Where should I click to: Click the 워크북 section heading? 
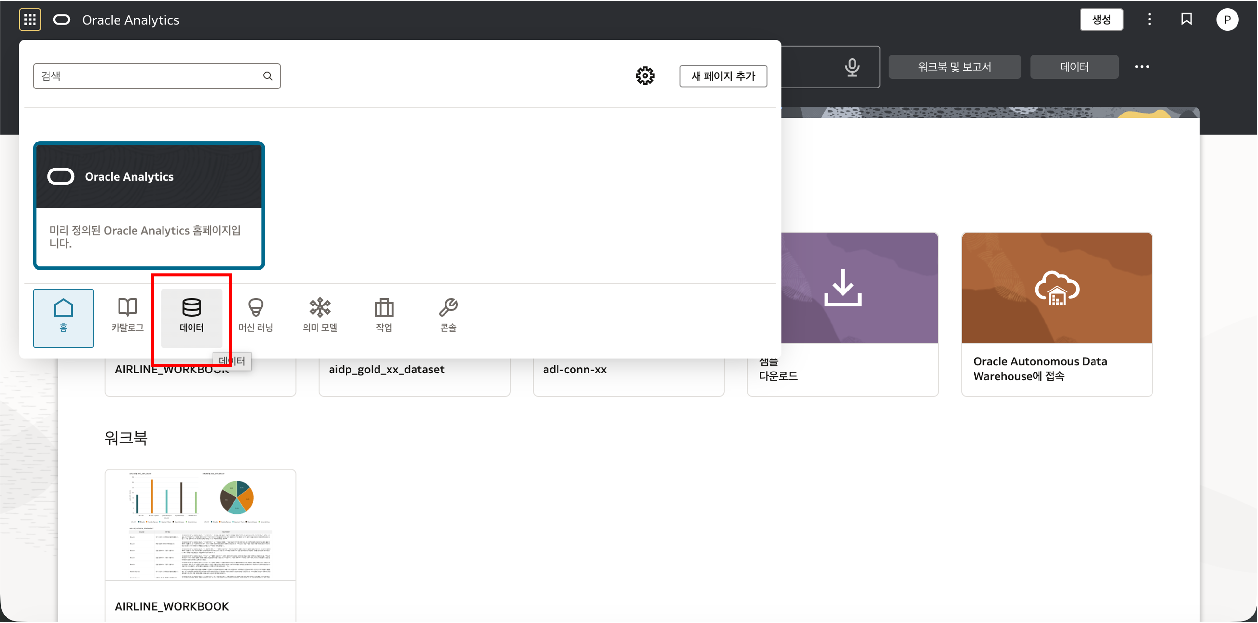click(x=126, y=438)
